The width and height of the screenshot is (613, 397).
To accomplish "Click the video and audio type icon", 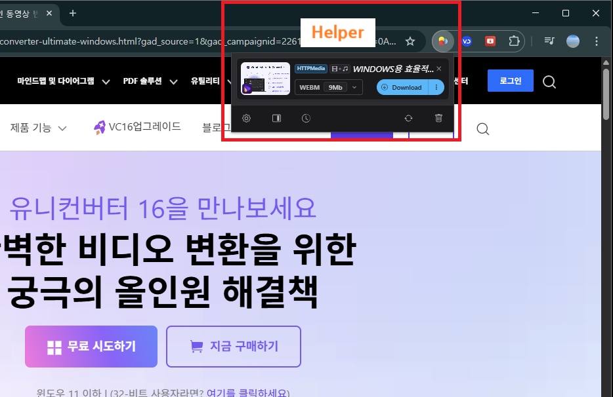I will (339, 69).
